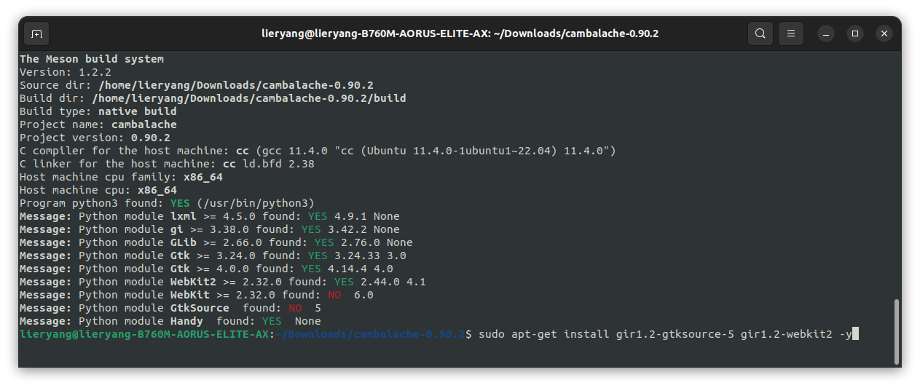920x388 pixels.
Task: Click the red NO beside WebKit module
Action: tap(334, 295)
